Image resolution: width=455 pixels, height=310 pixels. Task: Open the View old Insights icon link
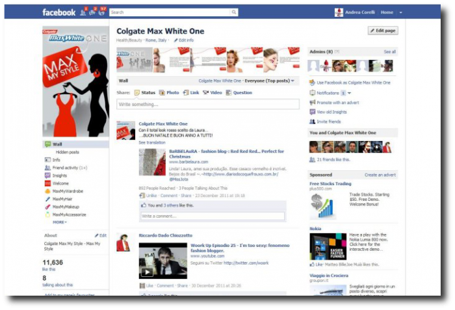pos(312,112)
